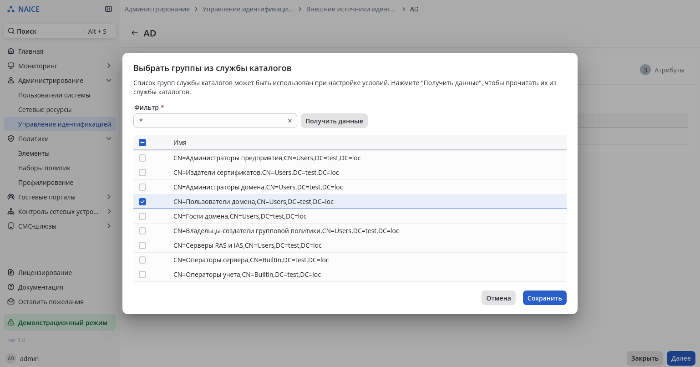
Task: Focus the Фильтр input field
Action: coord(210,121)
